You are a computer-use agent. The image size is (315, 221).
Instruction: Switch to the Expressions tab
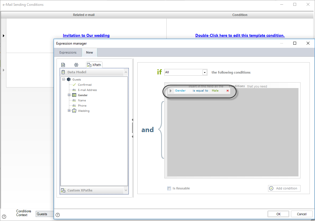coord(68,52)
